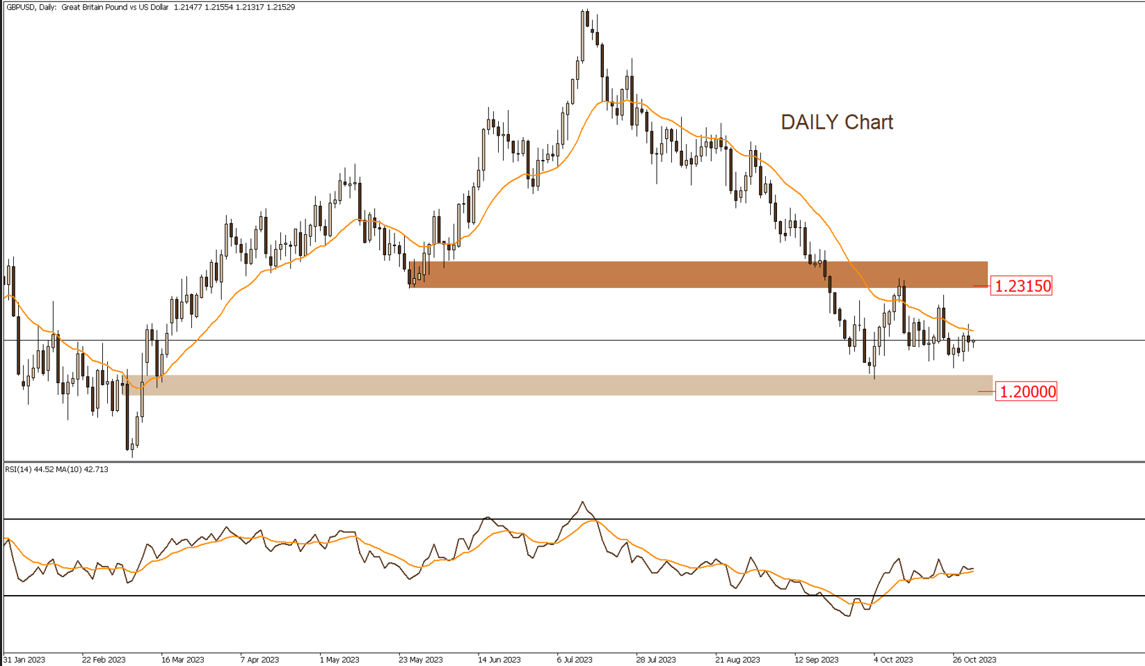1145x666 pixels.
Task: Click the 1 May 2023 date label
Action: (339, 659)
